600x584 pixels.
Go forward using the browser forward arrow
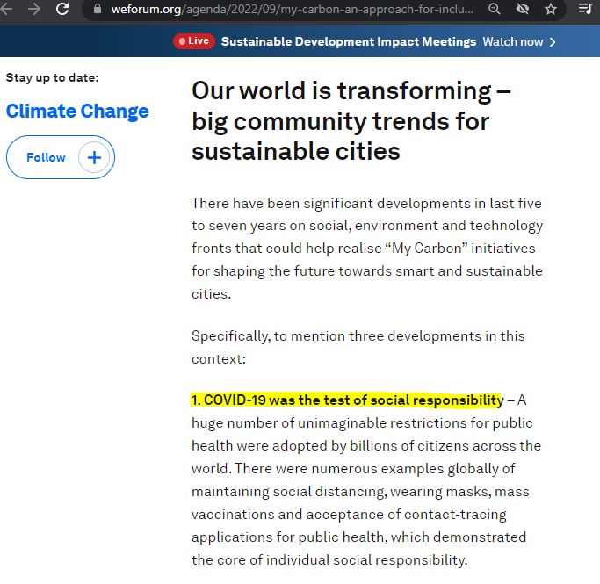pos(34,9)
